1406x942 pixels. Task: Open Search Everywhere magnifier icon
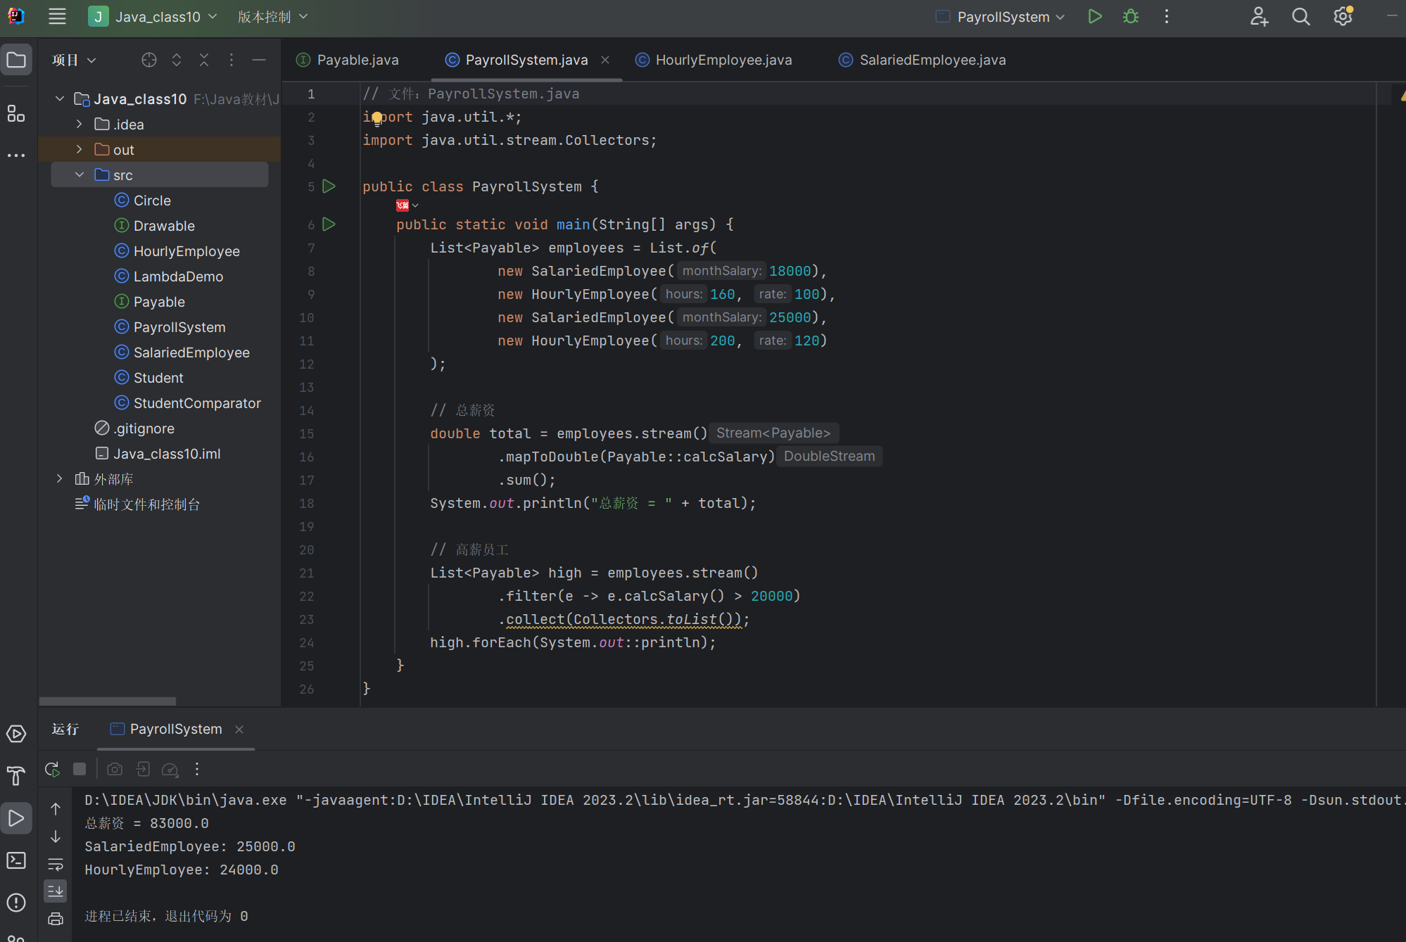1300,17
